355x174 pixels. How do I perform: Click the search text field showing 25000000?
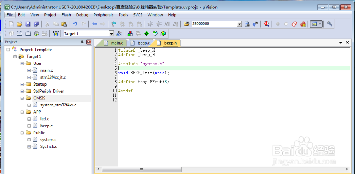pyautogui.click(x=214, y=24)
